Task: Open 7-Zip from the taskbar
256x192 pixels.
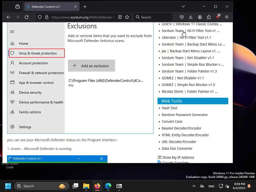Action: [119, 186]
